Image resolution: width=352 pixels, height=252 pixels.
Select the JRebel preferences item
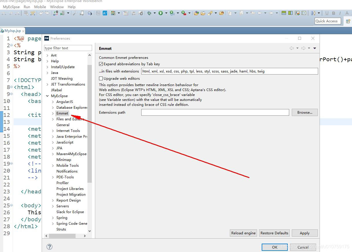[x=56, y=90]
